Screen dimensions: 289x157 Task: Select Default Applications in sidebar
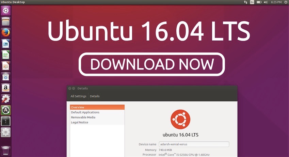click(97, 112)
